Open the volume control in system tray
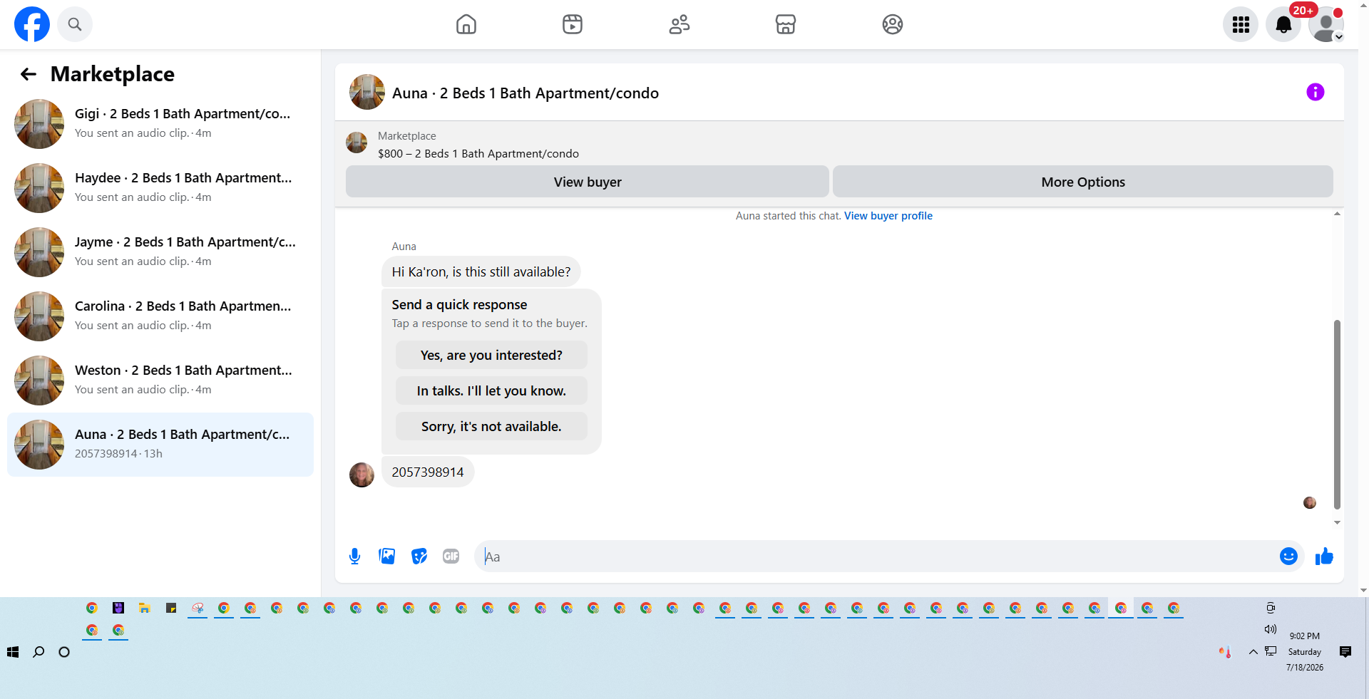The image size is (1369, 699). [1271, 629]
